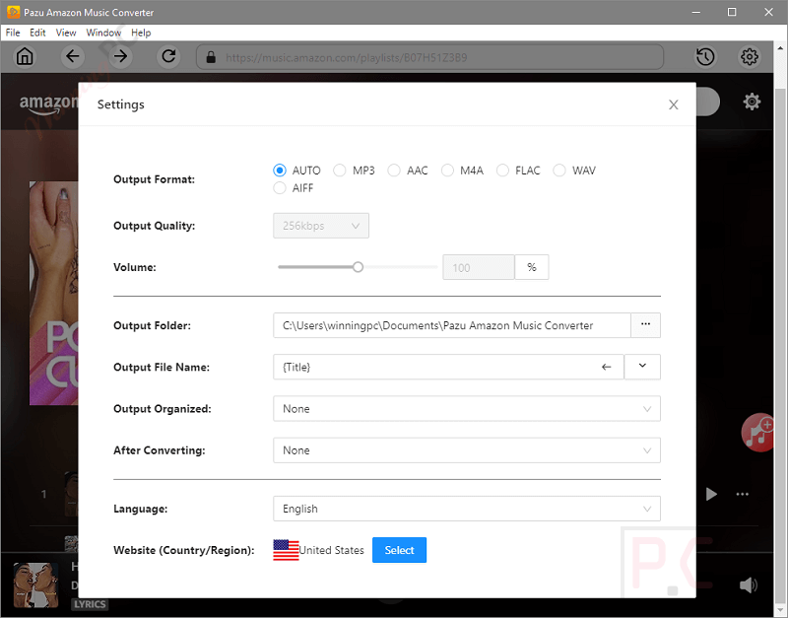Click the Amazon logo in page header
Image resolution: width=788 pixels, height=618 pixels.
point(48,104)
